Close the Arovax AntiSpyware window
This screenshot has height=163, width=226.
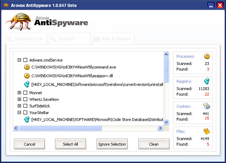[220, 5]
